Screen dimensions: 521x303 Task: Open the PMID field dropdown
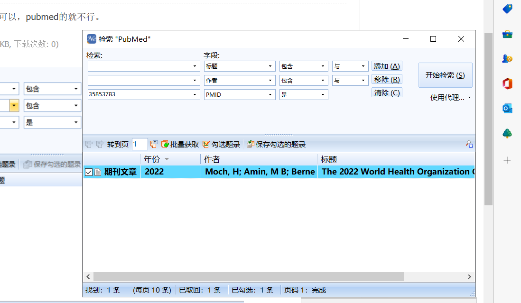(x=270, y=94)
